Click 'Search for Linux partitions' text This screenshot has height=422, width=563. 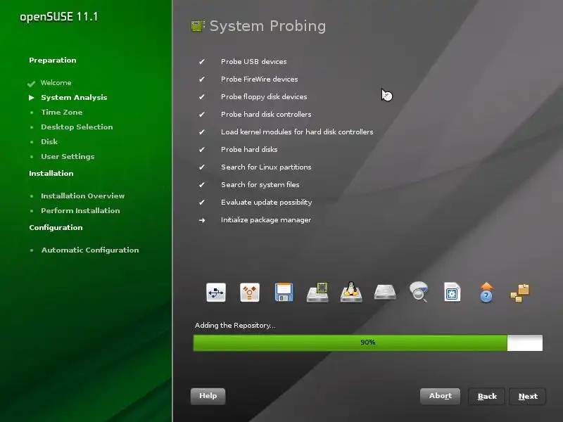[x=266, y=167]
